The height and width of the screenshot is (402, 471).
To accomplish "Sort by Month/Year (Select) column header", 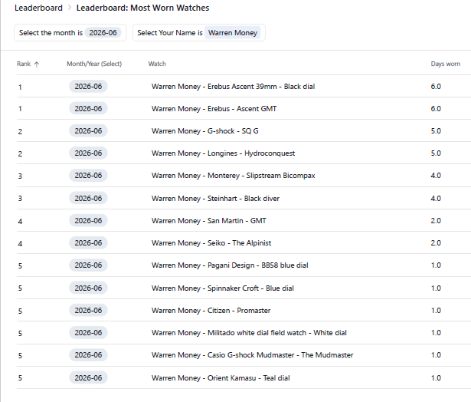I will click(94, 64).
